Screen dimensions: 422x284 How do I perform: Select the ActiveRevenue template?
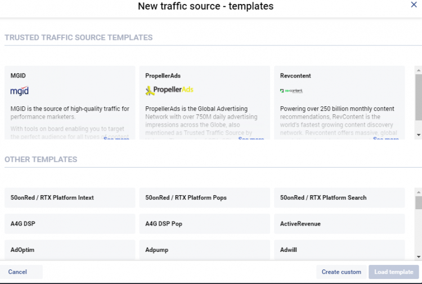[339, 224]
